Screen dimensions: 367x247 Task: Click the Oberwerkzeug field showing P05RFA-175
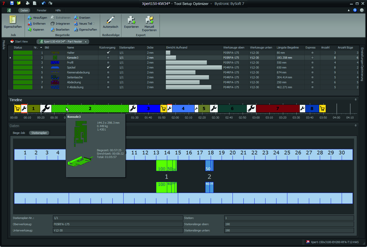point(118,224)
